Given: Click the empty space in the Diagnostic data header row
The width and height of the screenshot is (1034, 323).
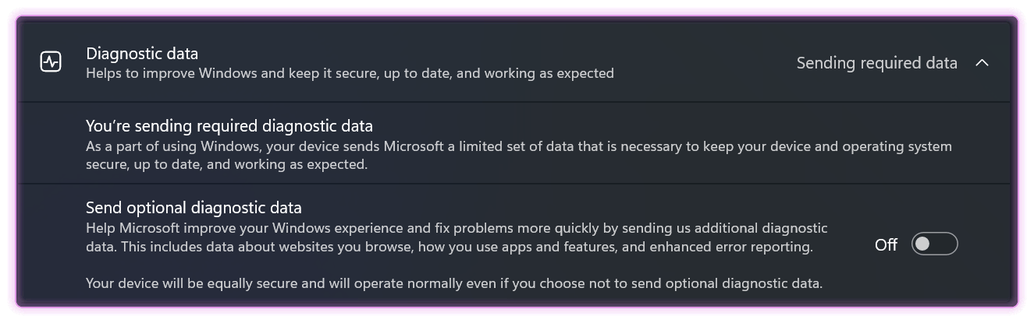Looking at the screenshot, I should pos(702,62).
